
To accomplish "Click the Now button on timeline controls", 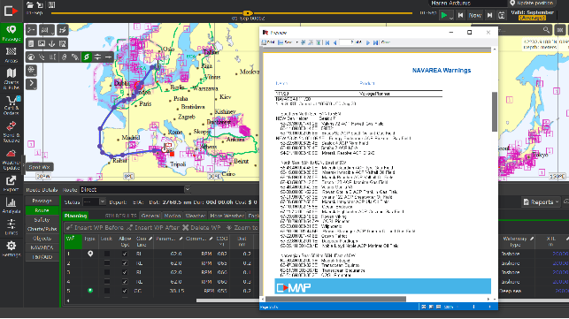I will 474,15.
